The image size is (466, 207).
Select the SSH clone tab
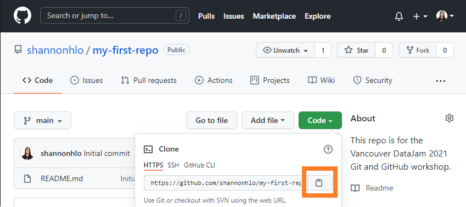[173, 165]
